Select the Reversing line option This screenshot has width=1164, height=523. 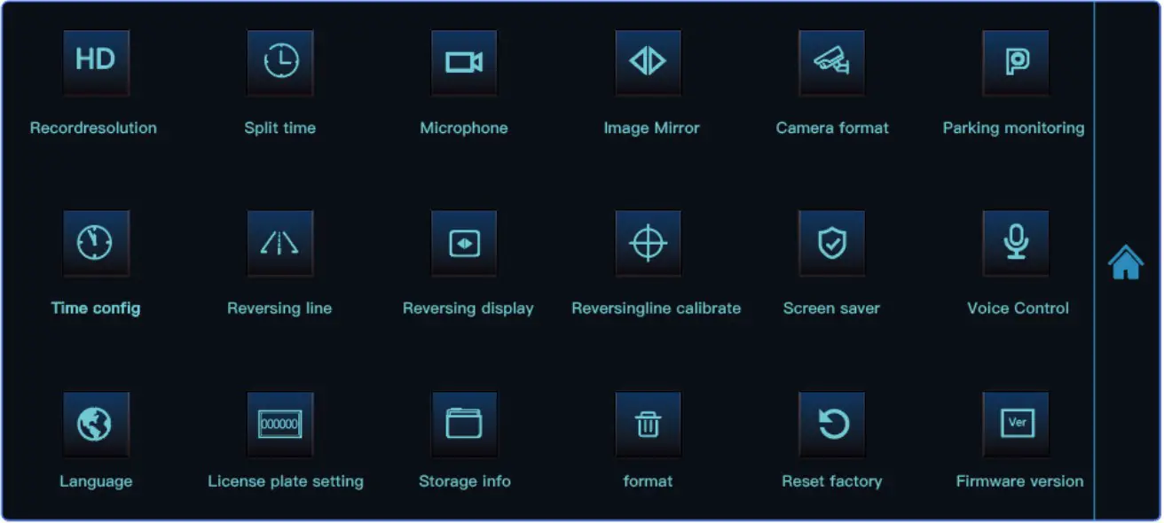click(x=280, y=243)
